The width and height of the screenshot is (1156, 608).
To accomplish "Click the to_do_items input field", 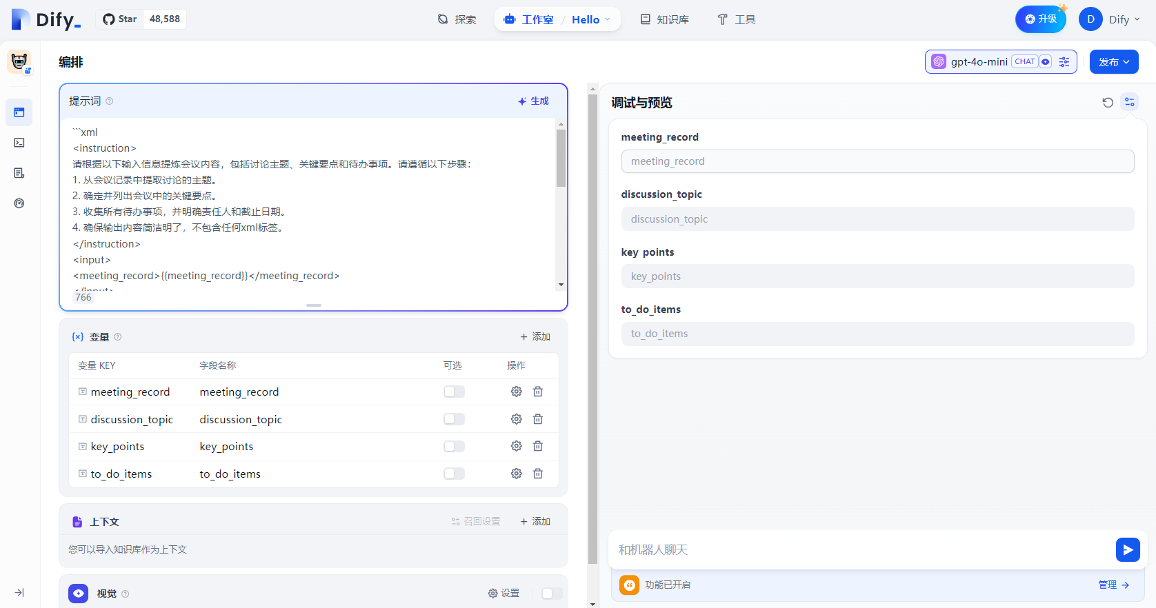I will [877, 334].
